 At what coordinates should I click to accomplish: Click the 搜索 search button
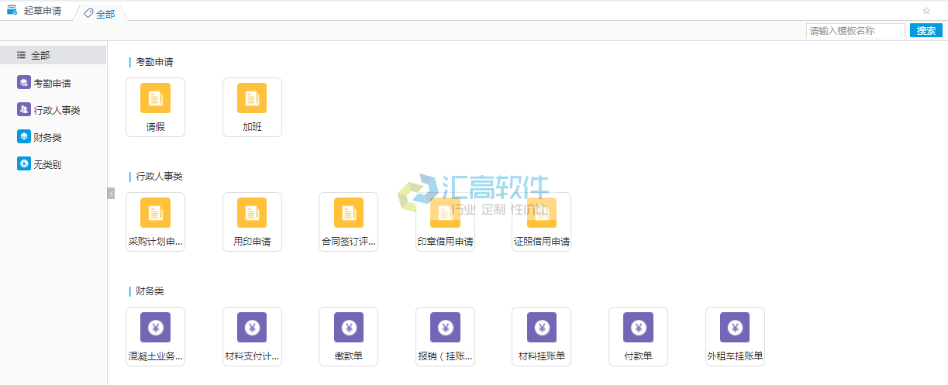click(926, 31)
